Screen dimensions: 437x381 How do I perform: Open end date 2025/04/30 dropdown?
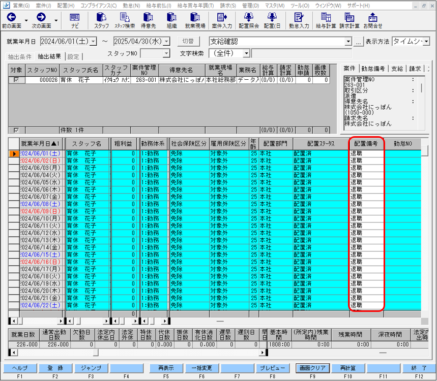point(166,42)
